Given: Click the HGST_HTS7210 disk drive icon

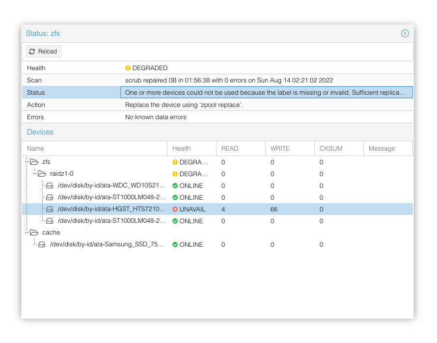Looking at the screenshot, I should 50,209.
